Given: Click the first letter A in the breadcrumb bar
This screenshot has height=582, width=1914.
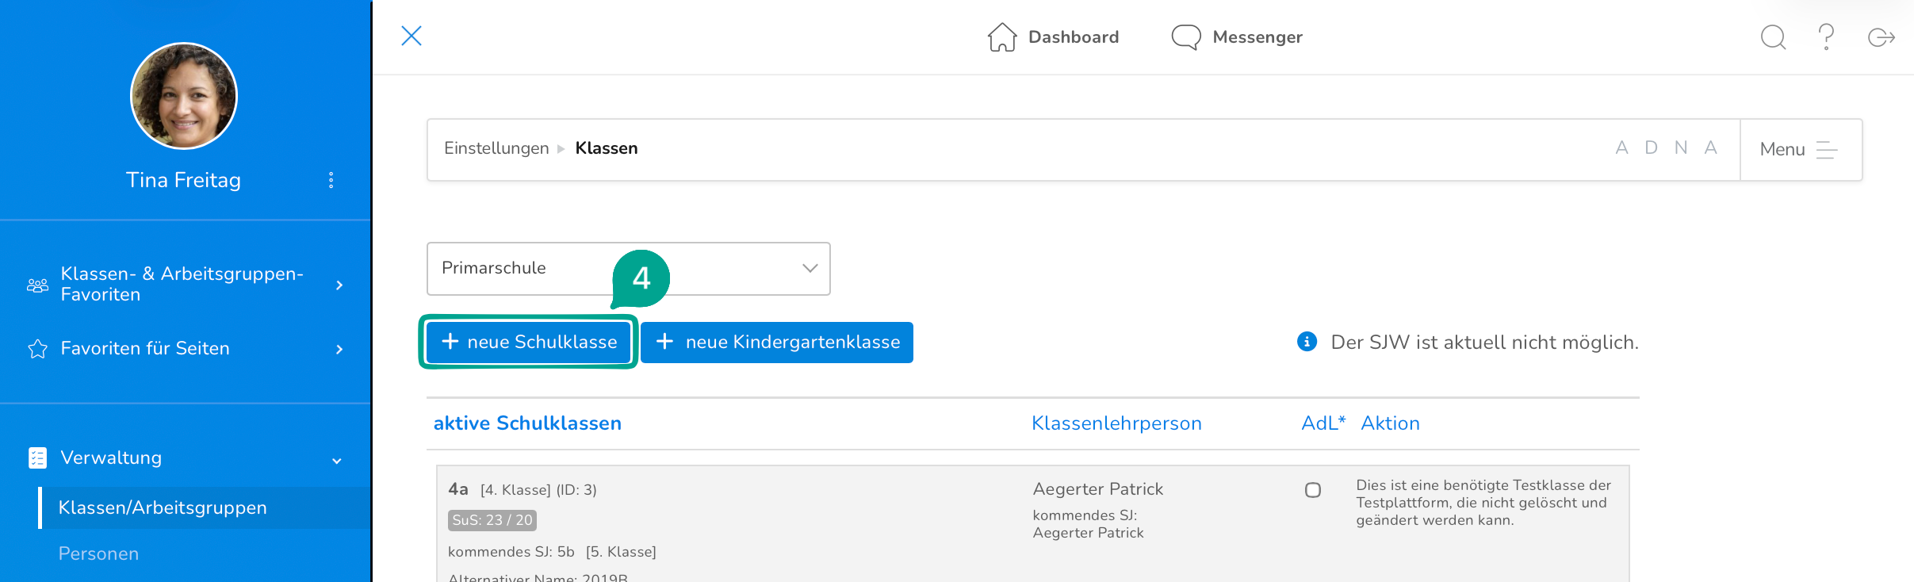Looking at the screenshot, I should [x=1621, y=148].
